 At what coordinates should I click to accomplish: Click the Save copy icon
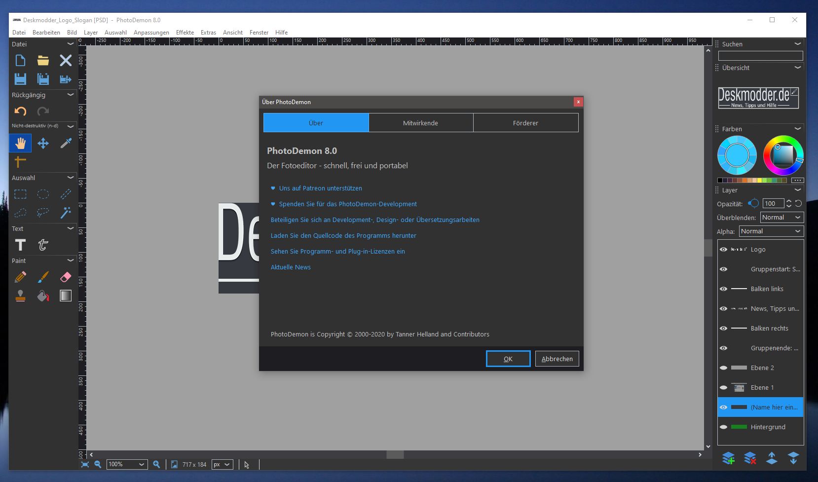[x=43, y=79]
